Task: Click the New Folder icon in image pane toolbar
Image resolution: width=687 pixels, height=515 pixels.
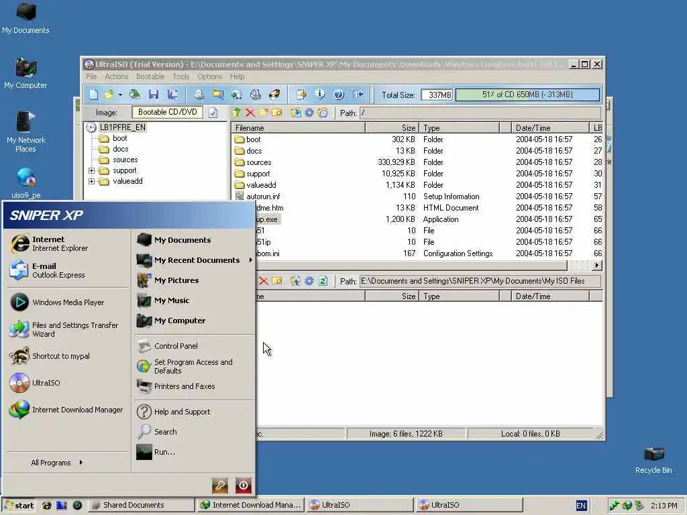Action: click(x=264, y=113)
